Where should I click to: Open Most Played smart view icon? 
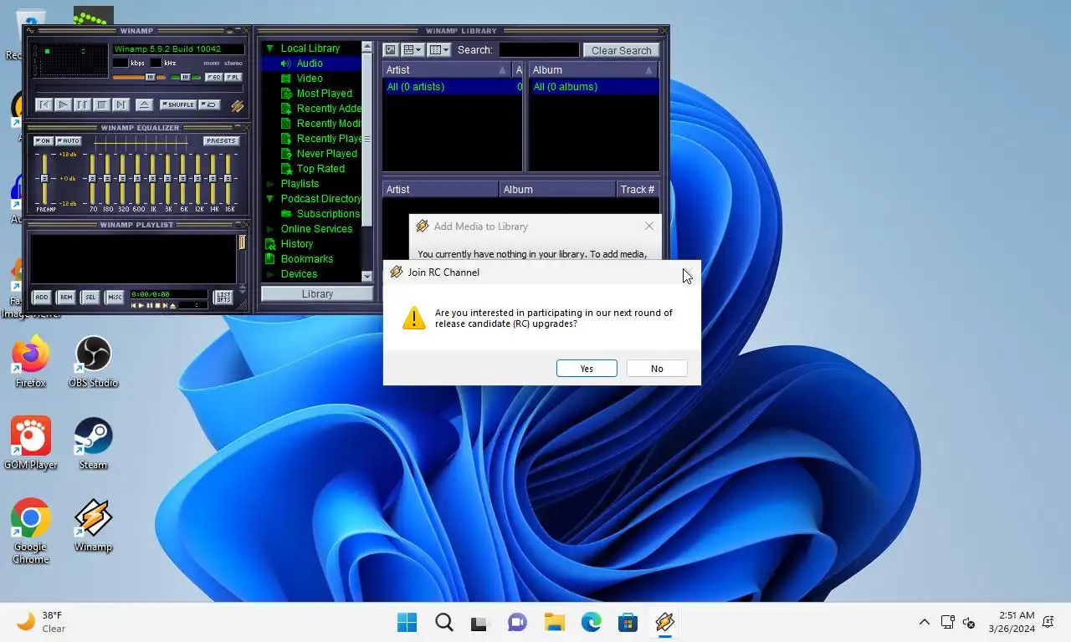point(286,94)
